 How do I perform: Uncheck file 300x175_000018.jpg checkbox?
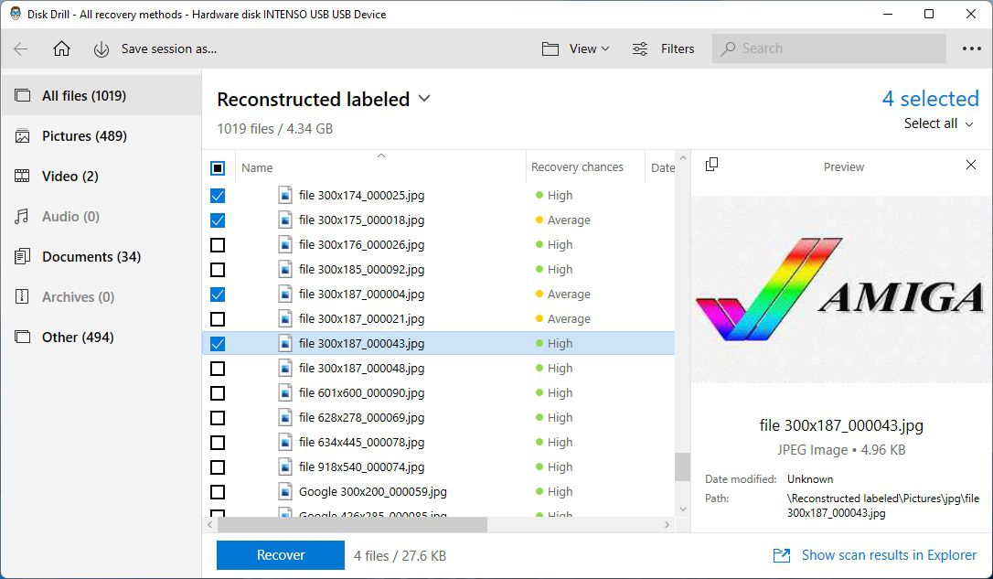click(218, 220)
